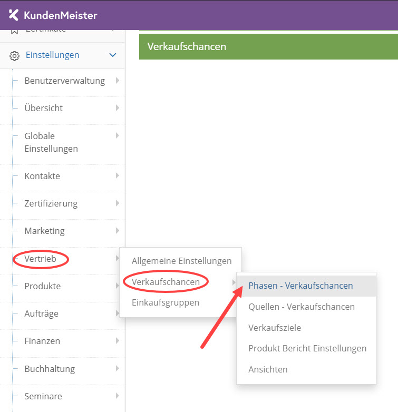
Task: Expand the Buchhaltung submenu arrow
Action: pyautogui.click(x=118, y=368)
